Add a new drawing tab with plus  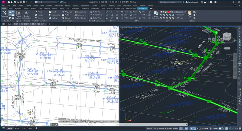50,24
